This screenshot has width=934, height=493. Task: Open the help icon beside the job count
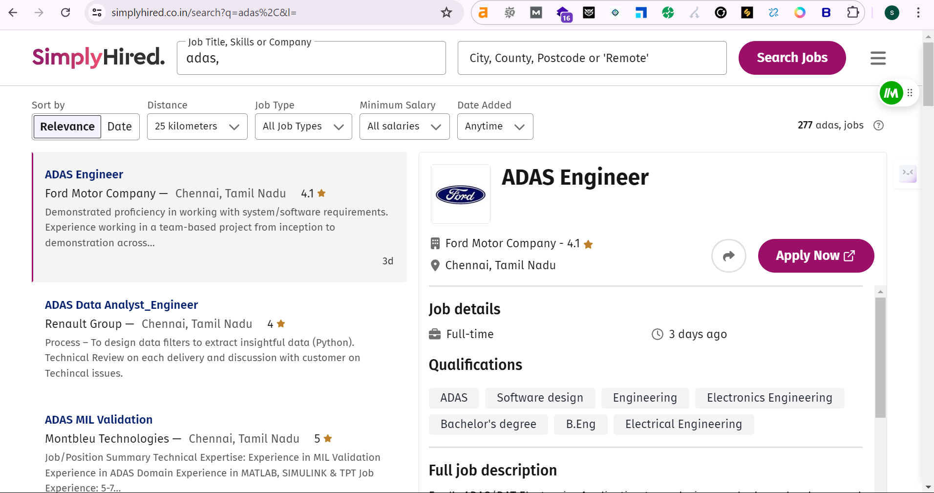tap(879, 126)
